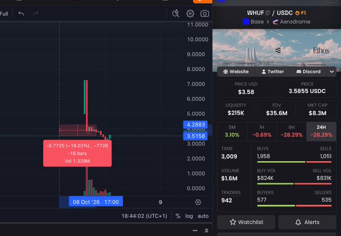Click the 08 Oct '26 17:00 date label

[x=96, y=202]
